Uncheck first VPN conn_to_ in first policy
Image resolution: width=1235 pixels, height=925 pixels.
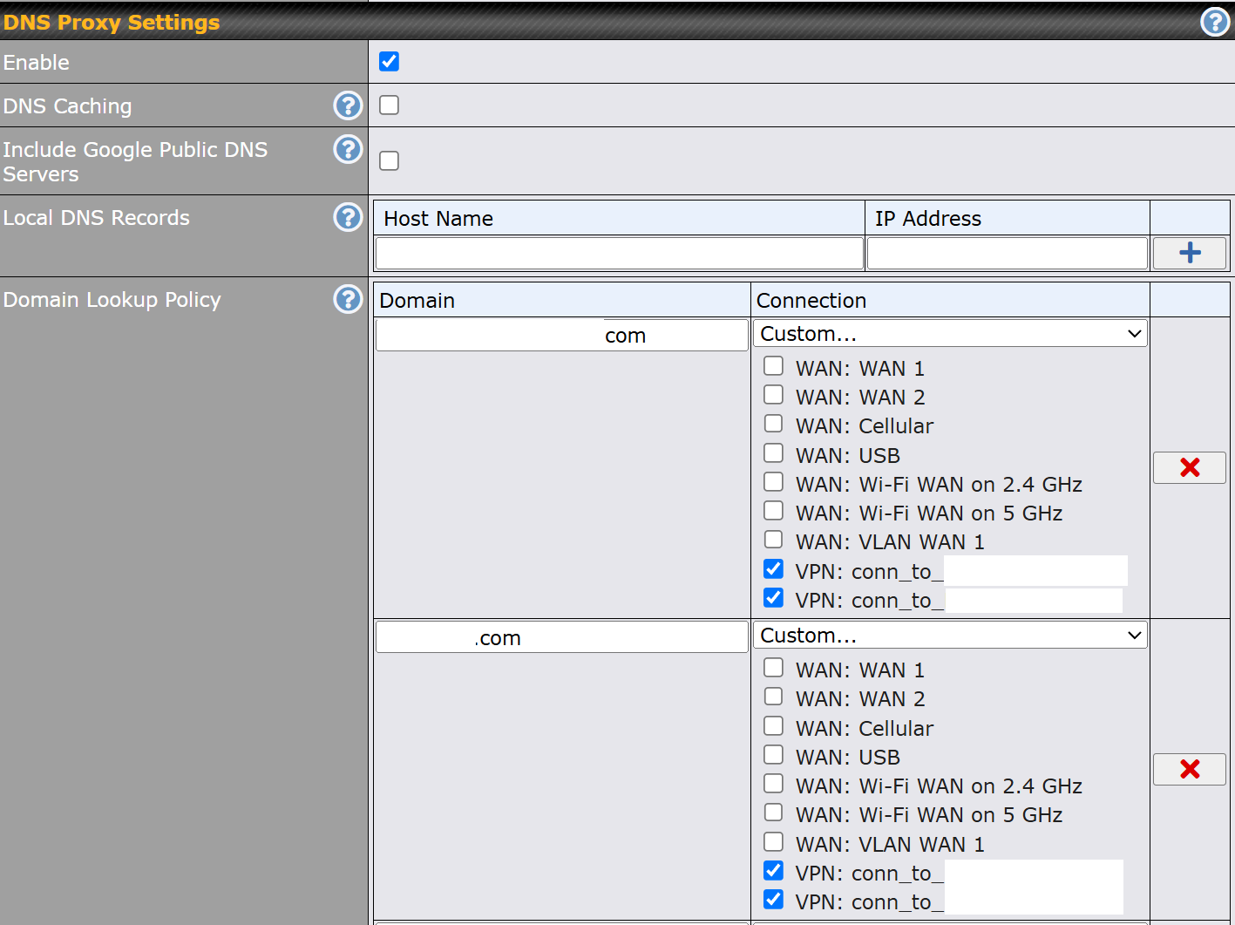click(773, 568)
